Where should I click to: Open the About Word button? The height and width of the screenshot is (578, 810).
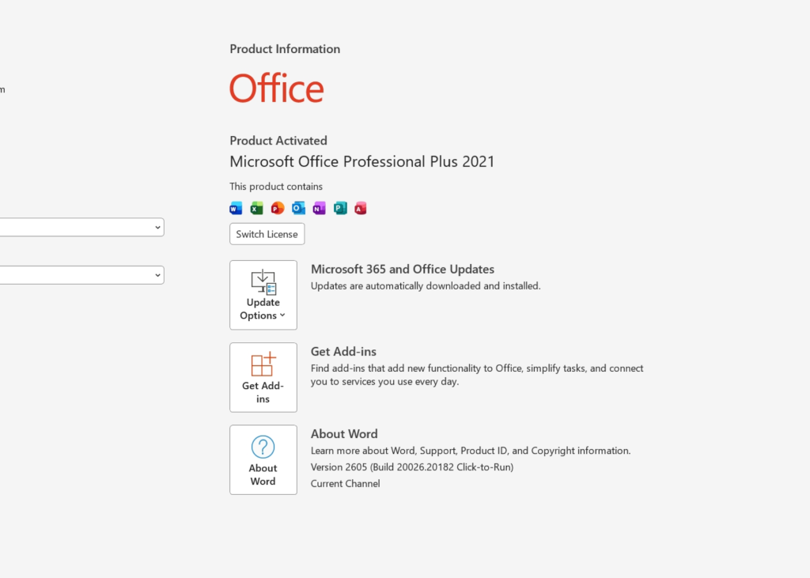point(263,459)
